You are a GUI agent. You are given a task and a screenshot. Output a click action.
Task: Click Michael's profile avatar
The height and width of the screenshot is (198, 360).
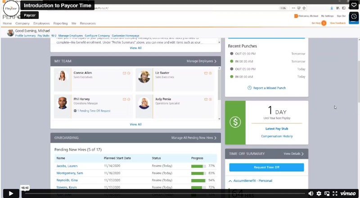coord(10,32)
